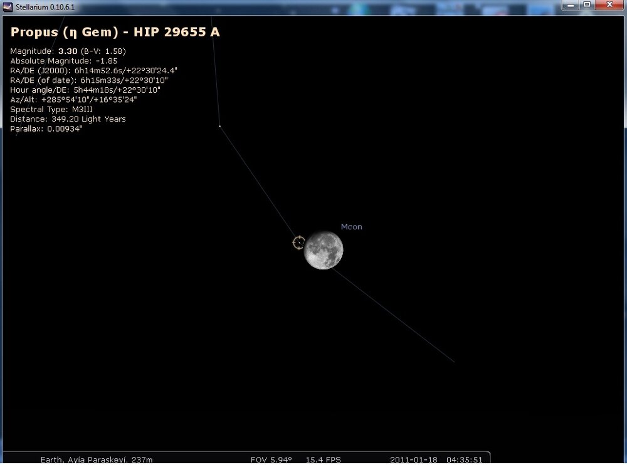627x465 pixels.
Task: Click the Earth, Ayia Paraskevi location text
Action: coord(97,459)
